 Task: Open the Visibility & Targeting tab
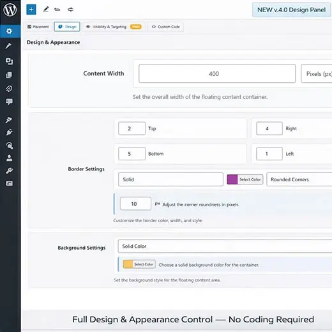pos(114,27)
